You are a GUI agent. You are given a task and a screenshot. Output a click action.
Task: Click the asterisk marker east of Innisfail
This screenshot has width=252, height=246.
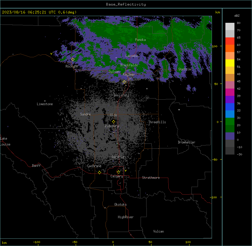point(147,89)
